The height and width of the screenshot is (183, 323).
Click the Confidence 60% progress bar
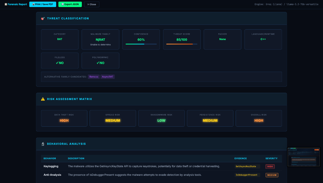(x=141, y=44)
